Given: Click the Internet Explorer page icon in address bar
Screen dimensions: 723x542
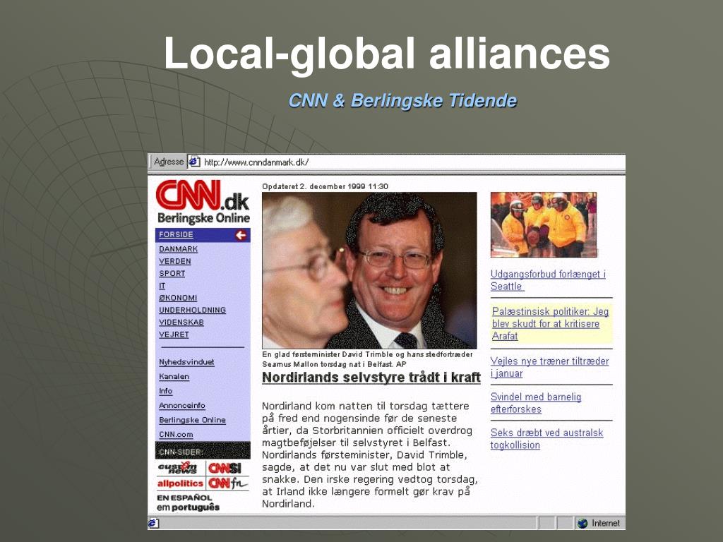Looking at the screenshot, I should [x=194, y=162].
